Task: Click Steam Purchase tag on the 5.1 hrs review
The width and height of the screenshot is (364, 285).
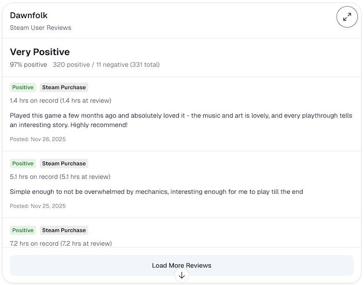Action: point(64,164)
